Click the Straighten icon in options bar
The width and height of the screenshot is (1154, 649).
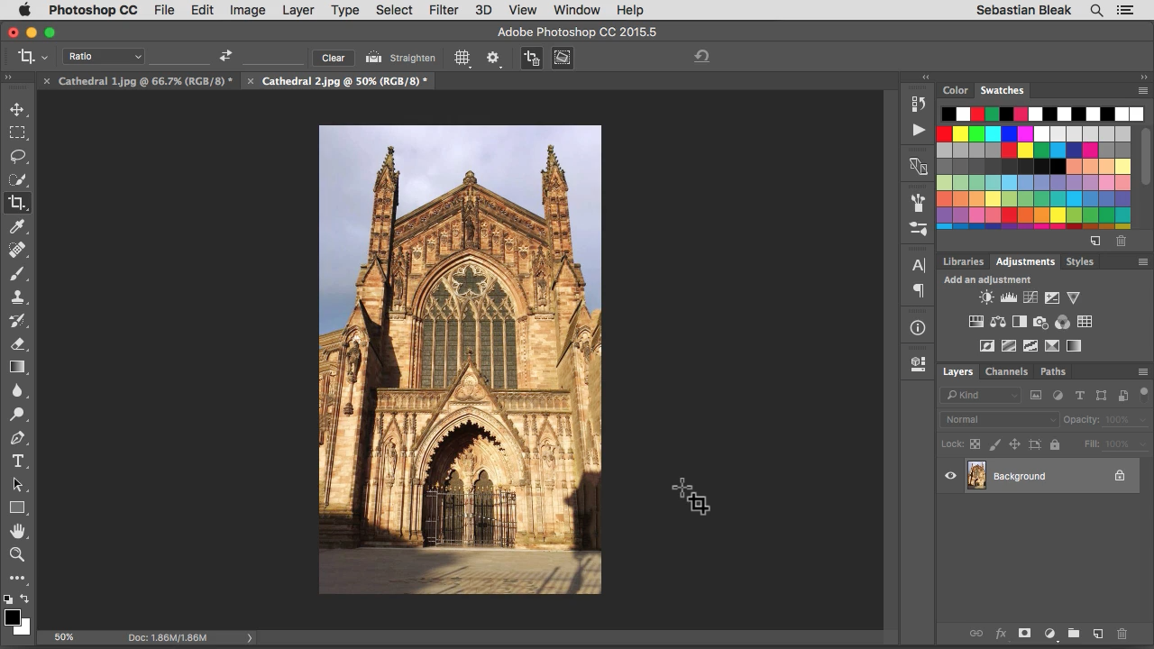pyautogui.click(x=373, y=58)
